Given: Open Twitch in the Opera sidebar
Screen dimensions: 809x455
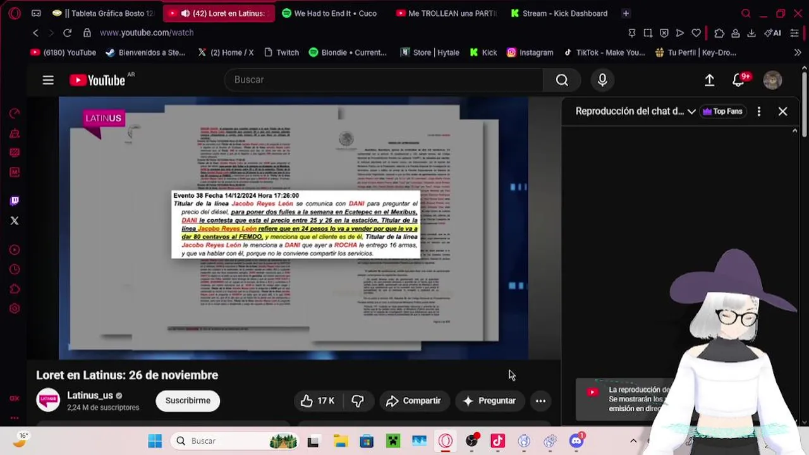Looking at the screenshot, I should tap(15, 201).
